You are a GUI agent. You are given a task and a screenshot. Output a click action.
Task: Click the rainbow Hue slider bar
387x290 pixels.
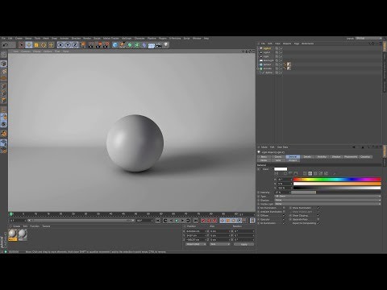pos(337,179)
